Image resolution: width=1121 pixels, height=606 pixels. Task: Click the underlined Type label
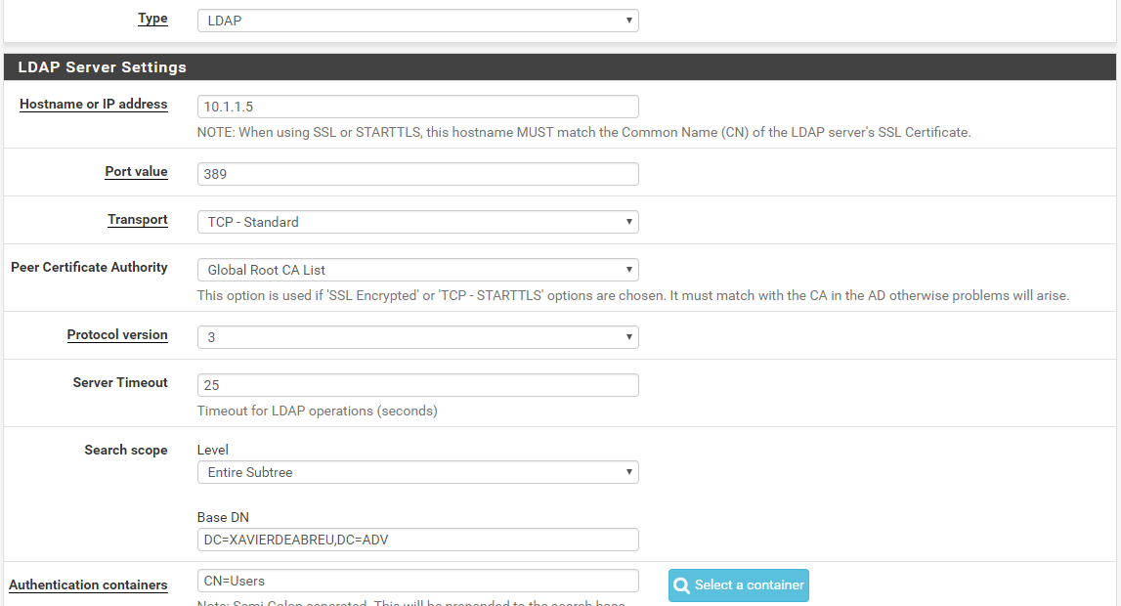[x=152, y=19]
